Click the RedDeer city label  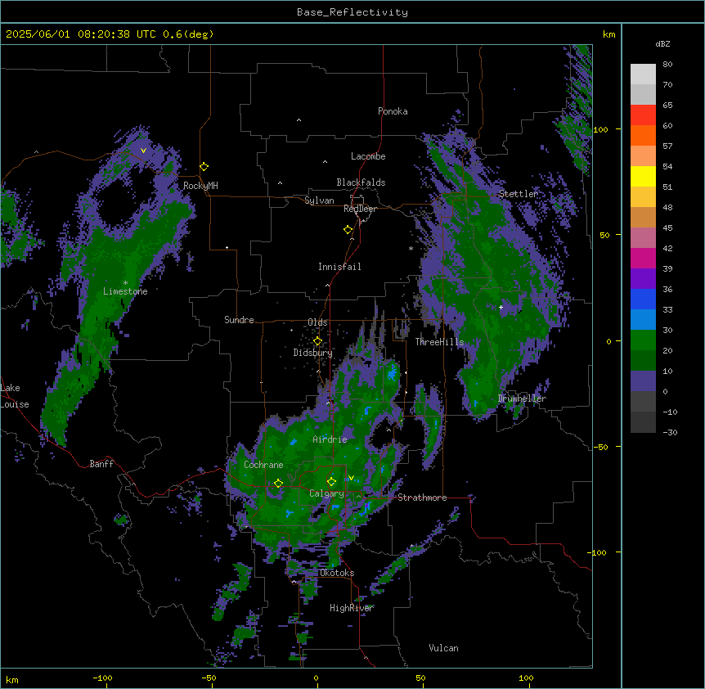(360, 209)
